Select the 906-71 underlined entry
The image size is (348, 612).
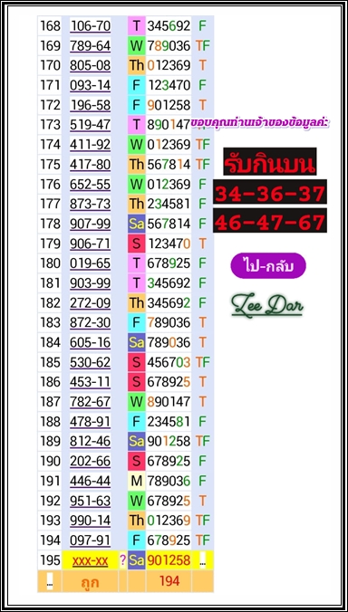pyautogui.click(x=91, y=244)
